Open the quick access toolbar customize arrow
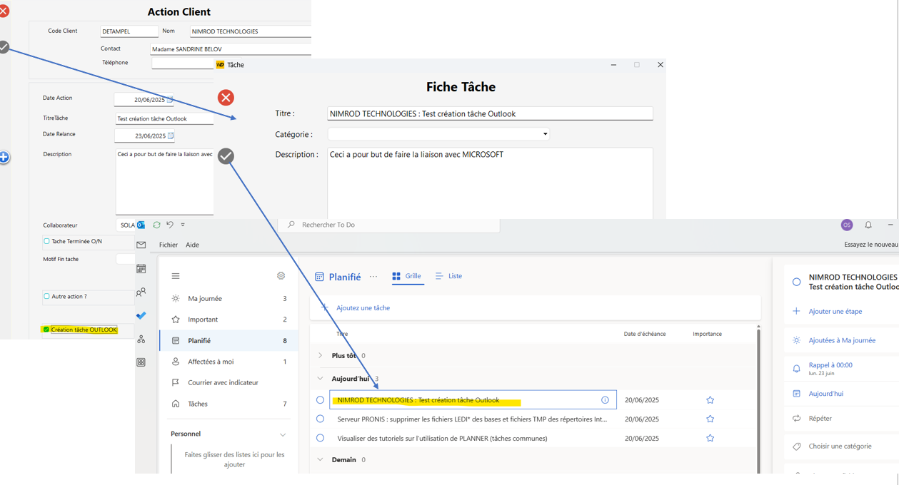Viewport: 899px width, 485px height. (x=183, y=225)
